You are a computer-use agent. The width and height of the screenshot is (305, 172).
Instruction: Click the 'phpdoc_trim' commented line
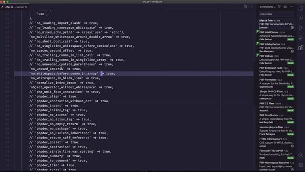[52, 165]
